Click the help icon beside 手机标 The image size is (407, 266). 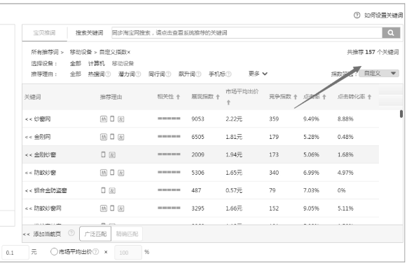tap(228, 74)
